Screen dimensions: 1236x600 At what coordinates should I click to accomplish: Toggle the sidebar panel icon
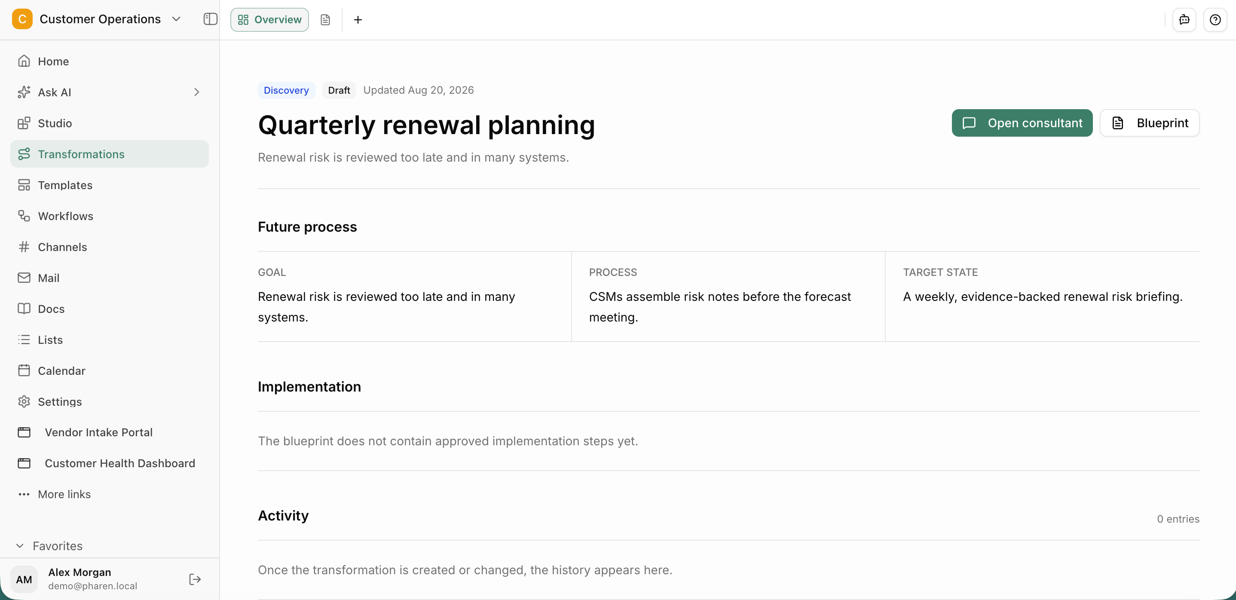pos(210,19)
